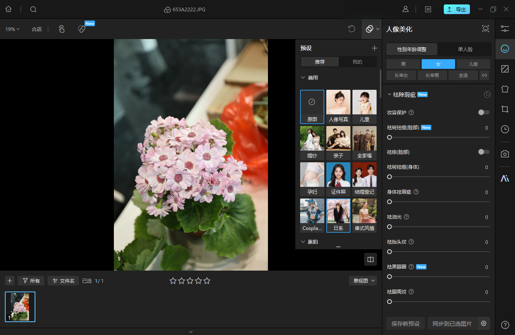The height and width of the screenshot is (335, 515).
Task: Click the undo reset arrow icon
Action: 352,29
